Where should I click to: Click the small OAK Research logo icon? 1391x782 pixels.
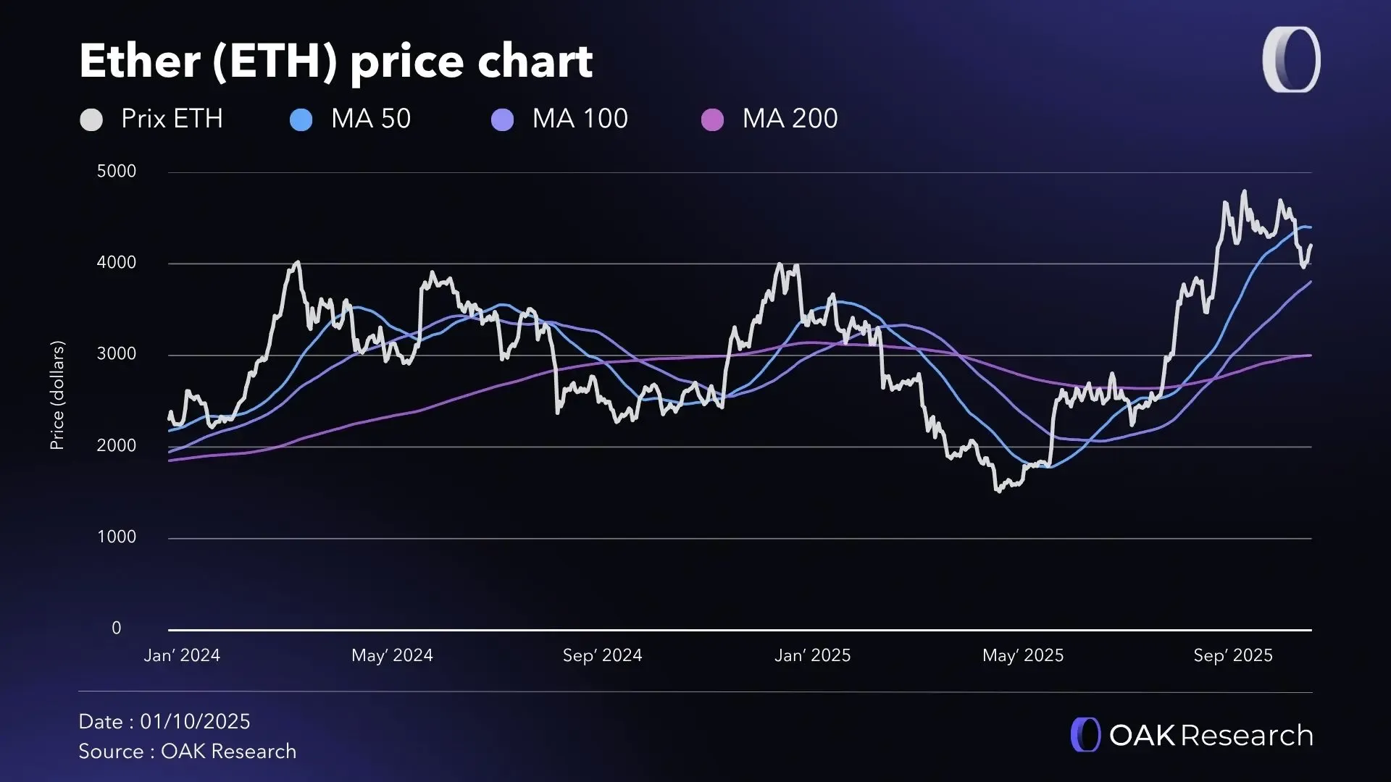coord(1085,735)
